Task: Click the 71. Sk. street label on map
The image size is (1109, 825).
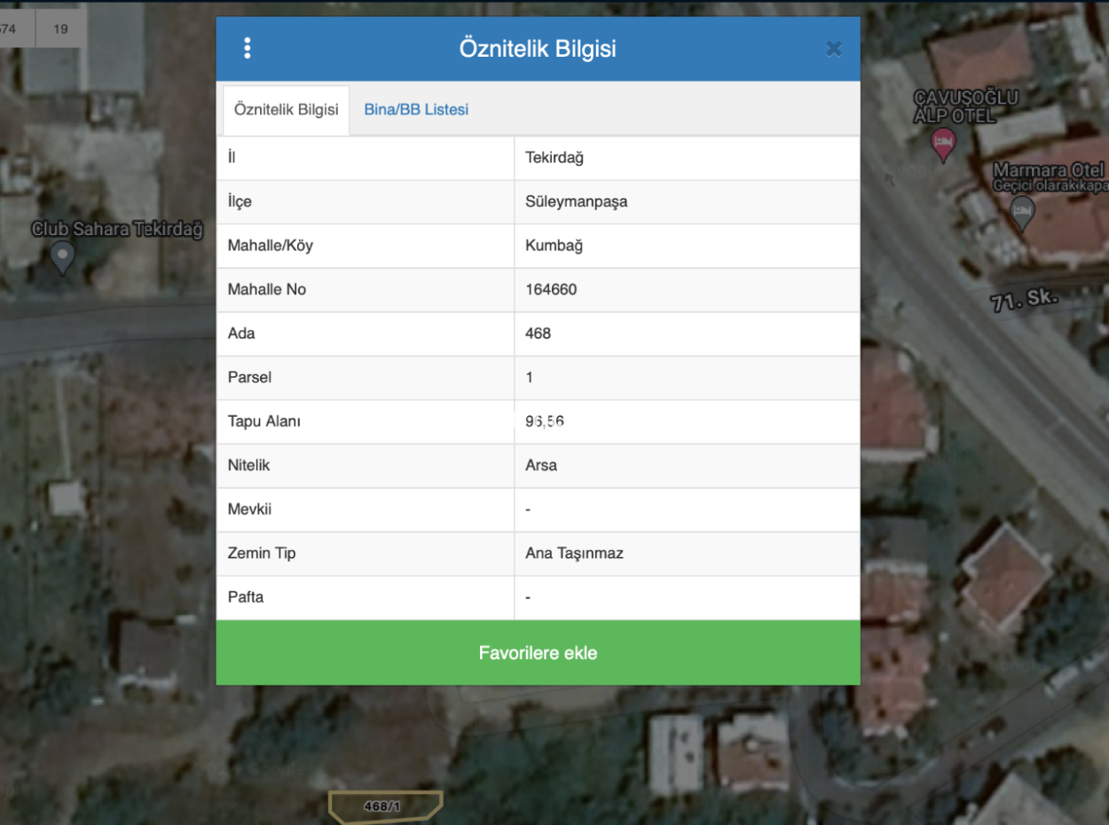Action: point(1025,301)
